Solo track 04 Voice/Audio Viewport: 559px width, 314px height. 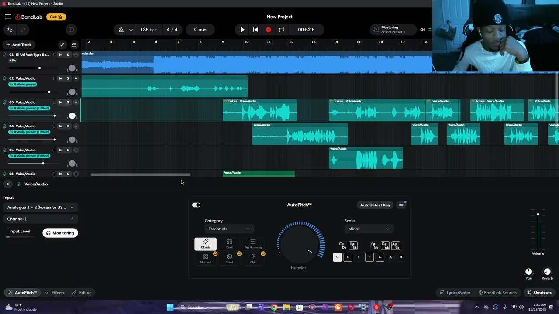(x=68, y=126)
